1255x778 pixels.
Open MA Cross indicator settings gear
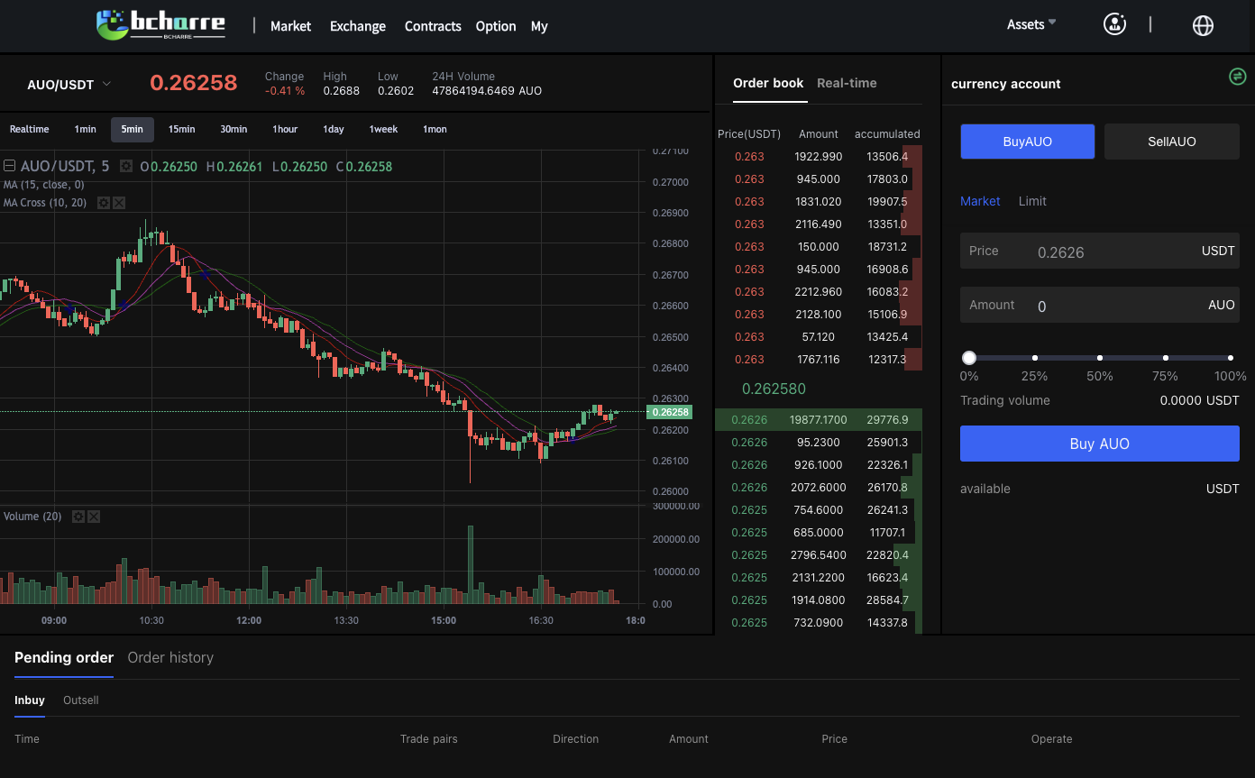point(103,203)
